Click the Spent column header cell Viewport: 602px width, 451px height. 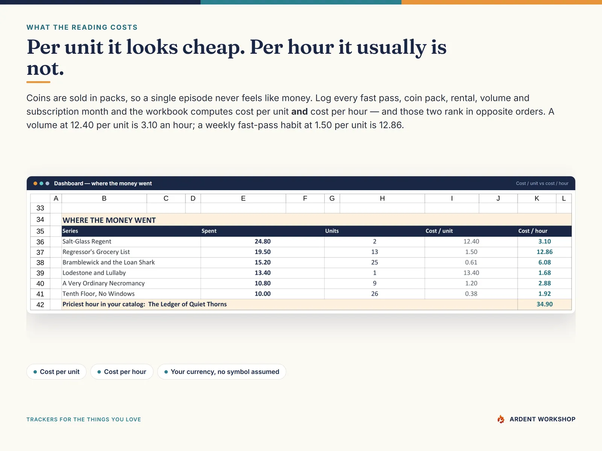tap(263, 231)
